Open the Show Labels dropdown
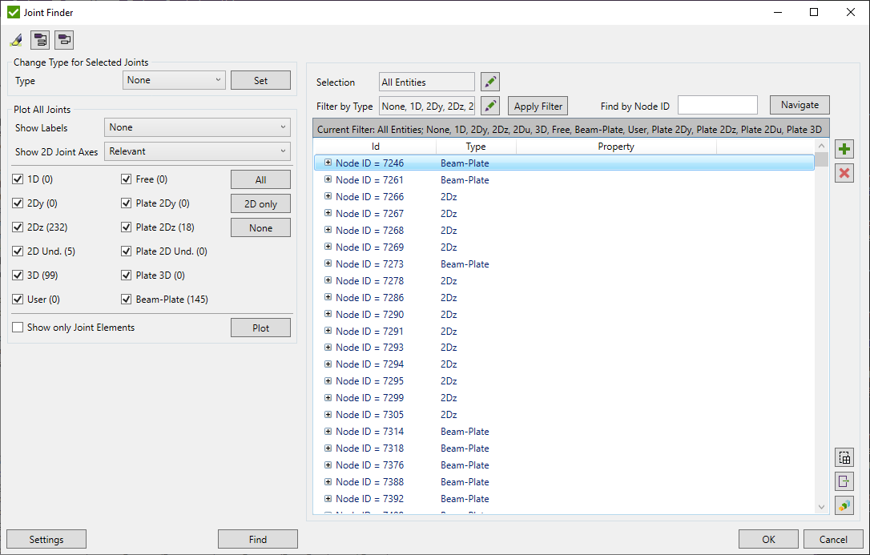This screenshot has height=555, width=870. pyautogui.click(x=197, y=127)
